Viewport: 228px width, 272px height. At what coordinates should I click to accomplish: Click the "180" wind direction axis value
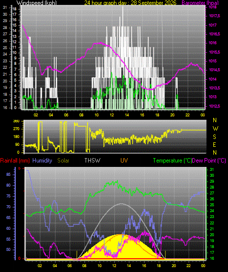[16, 137]
